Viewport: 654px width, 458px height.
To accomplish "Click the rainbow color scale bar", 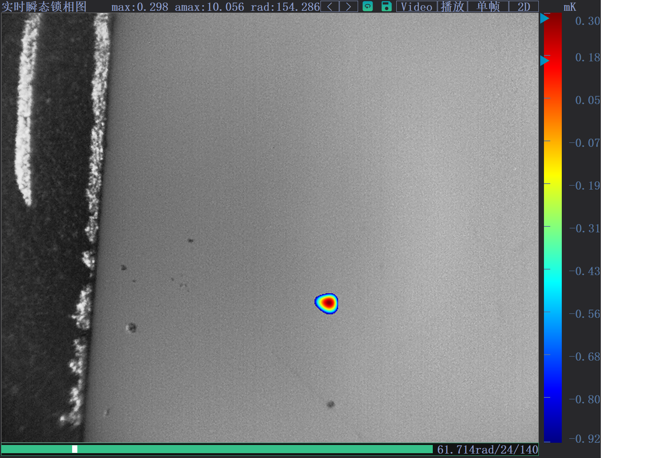I will click(x=553, y=228).
